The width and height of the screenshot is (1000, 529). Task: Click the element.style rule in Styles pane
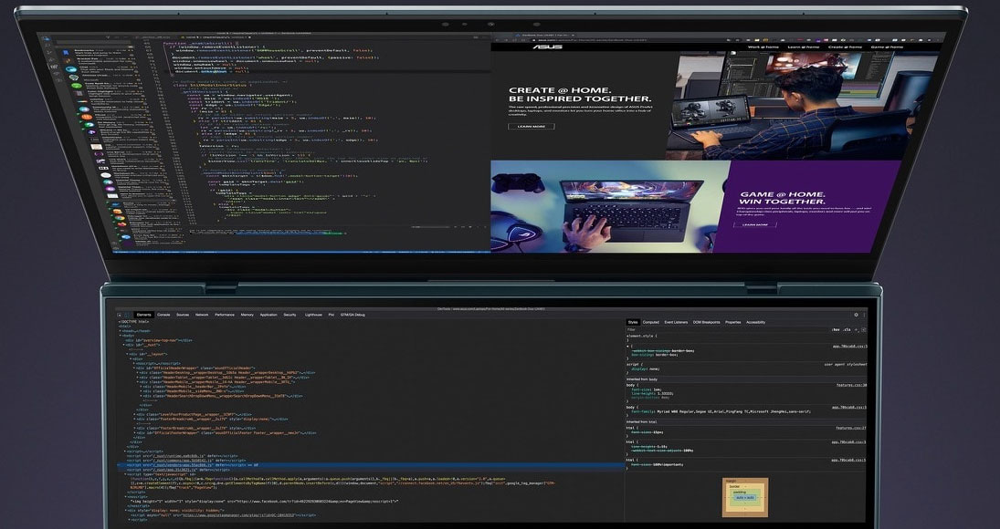tap(642, 337)
